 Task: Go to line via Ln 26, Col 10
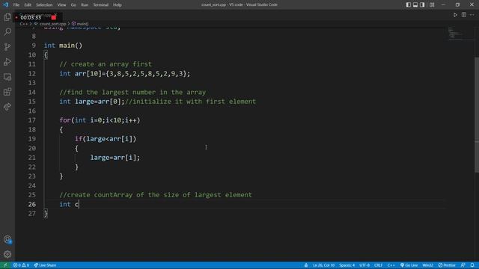click(323, 265)
